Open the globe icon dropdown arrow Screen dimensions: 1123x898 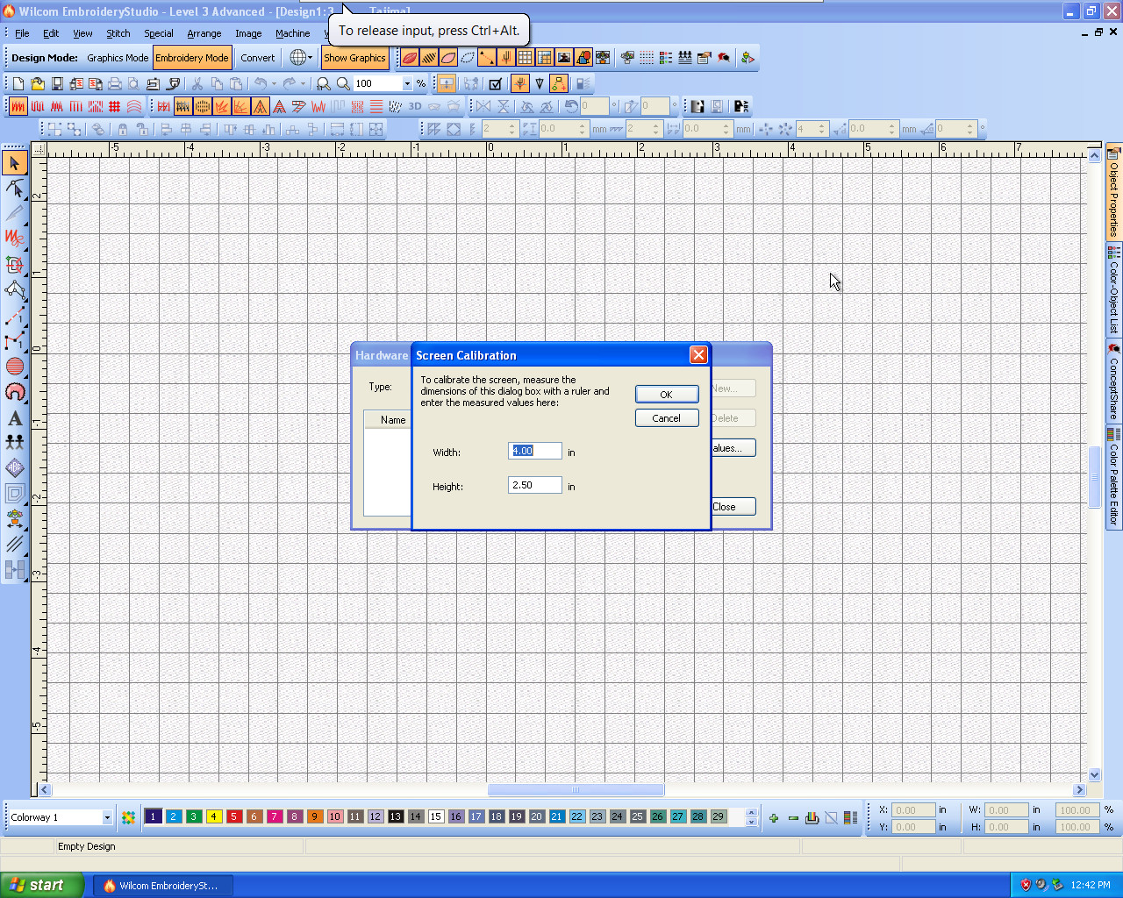[x=310, y=58]
